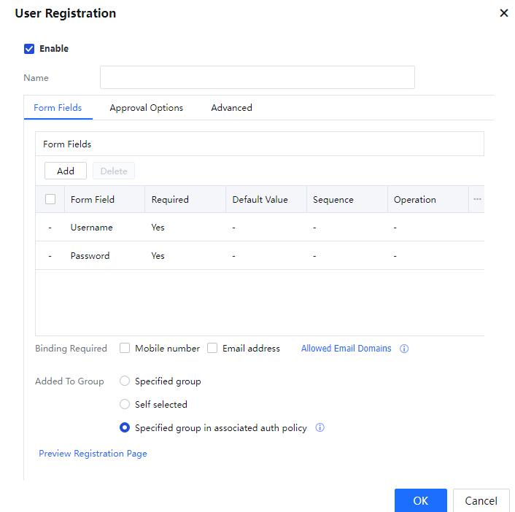Choose the Specified group radio option
This screenshot has width=515, height=512.
pyautogui.click(x=125, y=381)
